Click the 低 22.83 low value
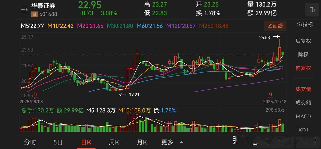The image size is (321, 149). pos(155,13)
